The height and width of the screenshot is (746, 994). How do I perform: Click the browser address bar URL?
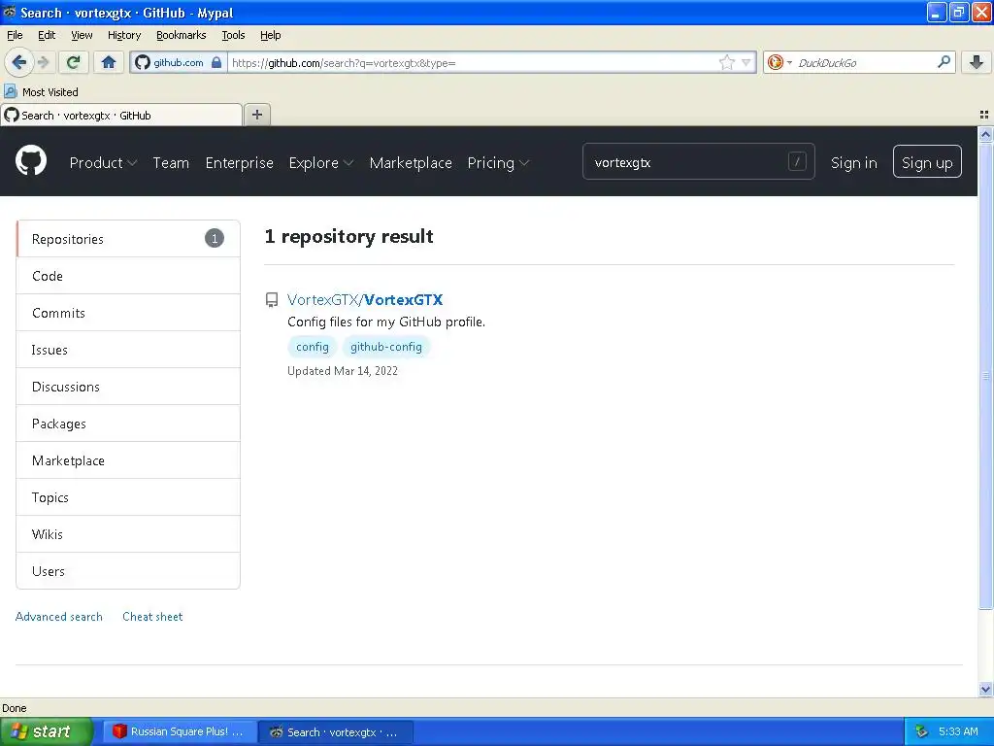(x=473, y=62)
